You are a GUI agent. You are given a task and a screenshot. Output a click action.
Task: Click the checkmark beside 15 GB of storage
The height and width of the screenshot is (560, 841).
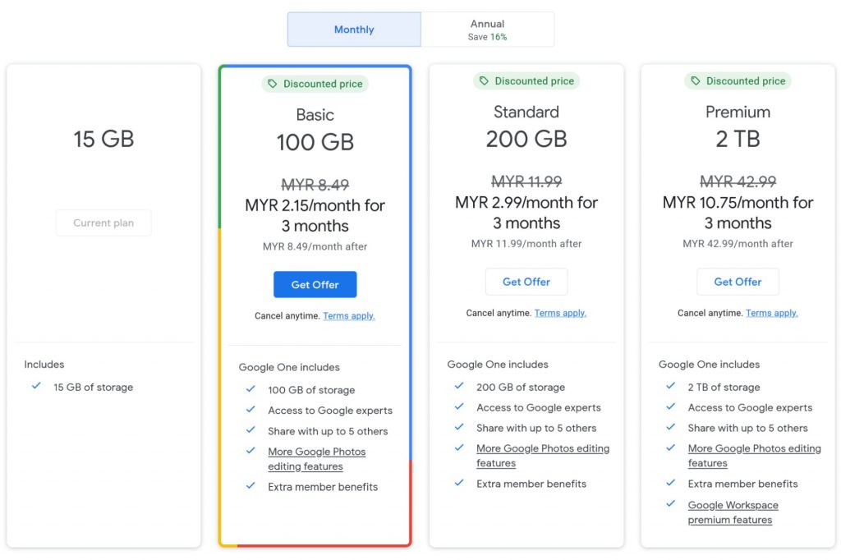click(36, 386)
